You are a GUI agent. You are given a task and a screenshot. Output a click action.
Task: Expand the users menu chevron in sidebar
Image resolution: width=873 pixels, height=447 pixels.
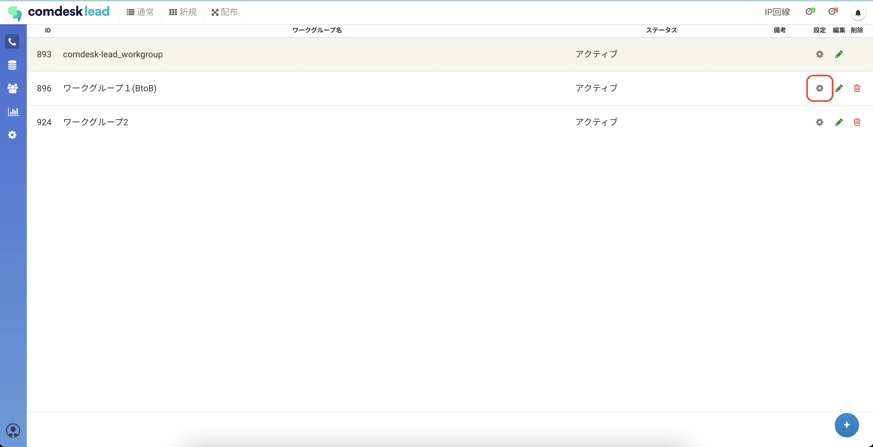click(22, 88)
